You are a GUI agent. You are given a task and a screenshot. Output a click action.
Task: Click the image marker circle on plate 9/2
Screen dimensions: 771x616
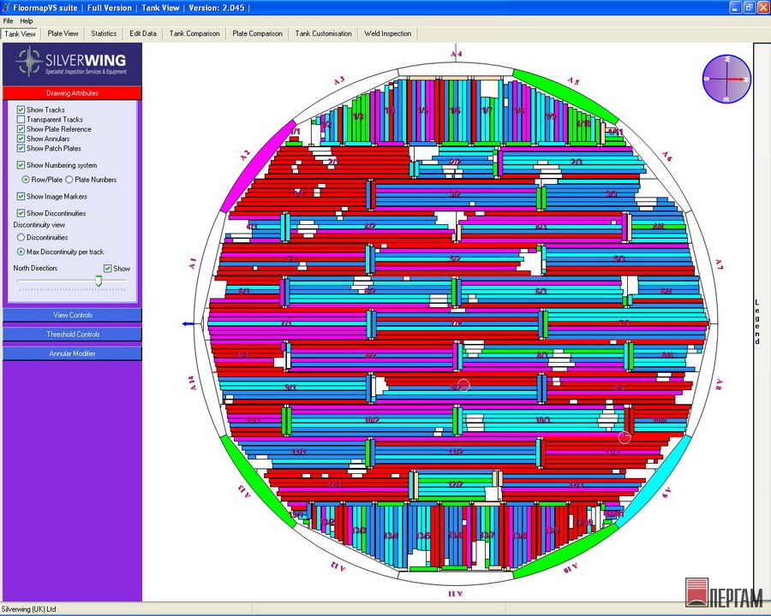click(x=463, y=385)
